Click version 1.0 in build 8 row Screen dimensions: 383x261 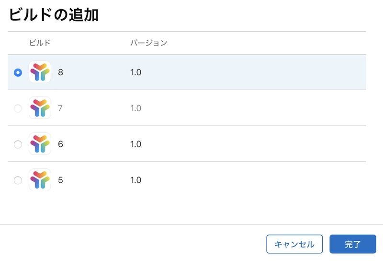pos(136,72)
